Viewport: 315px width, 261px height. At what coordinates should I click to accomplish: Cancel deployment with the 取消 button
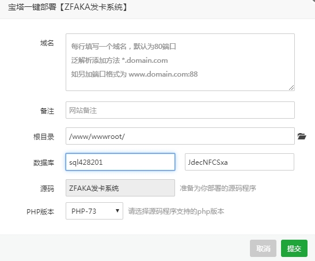tap(263, 248)
